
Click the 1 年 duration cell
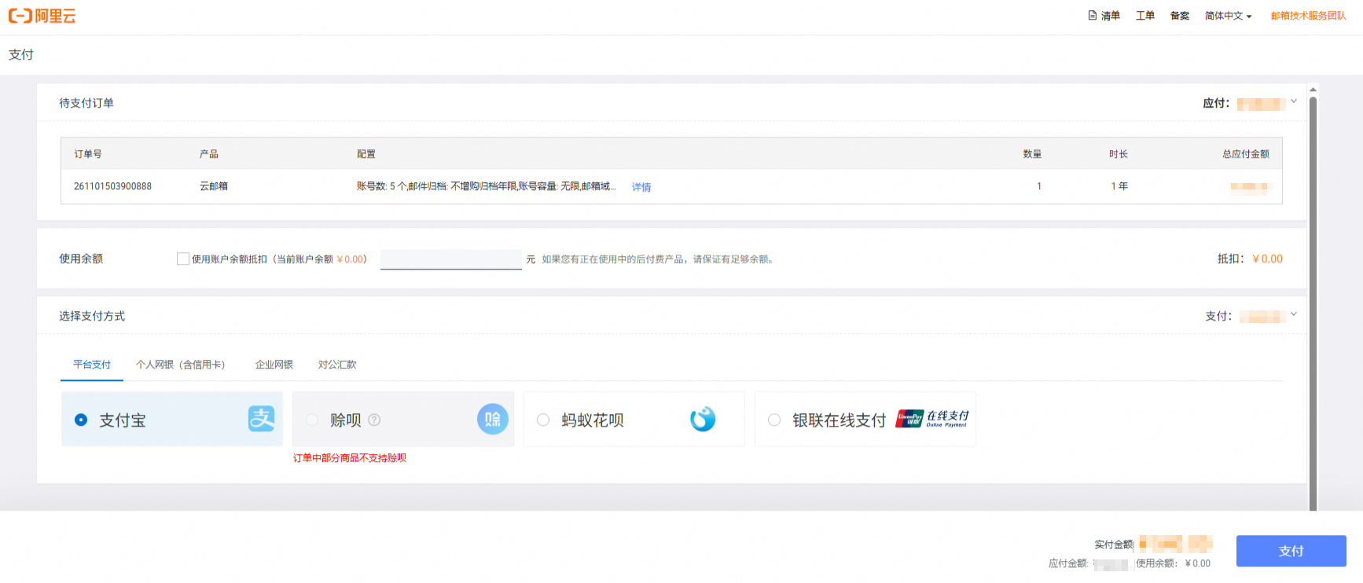[1119, 186]
